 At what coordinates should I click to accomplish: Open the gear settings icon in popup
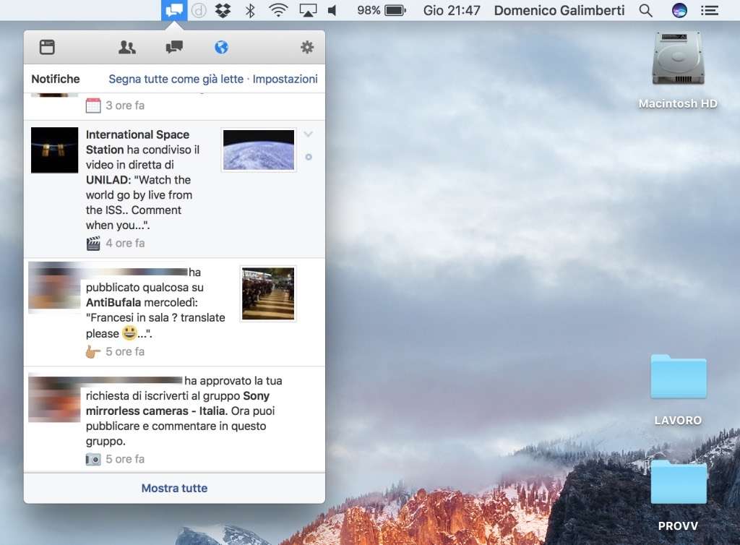307,48
